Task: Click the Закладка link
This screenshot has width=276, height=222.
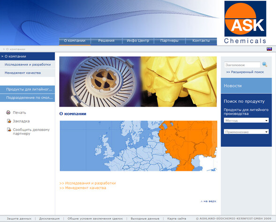Action: click(x=21, y=121)
